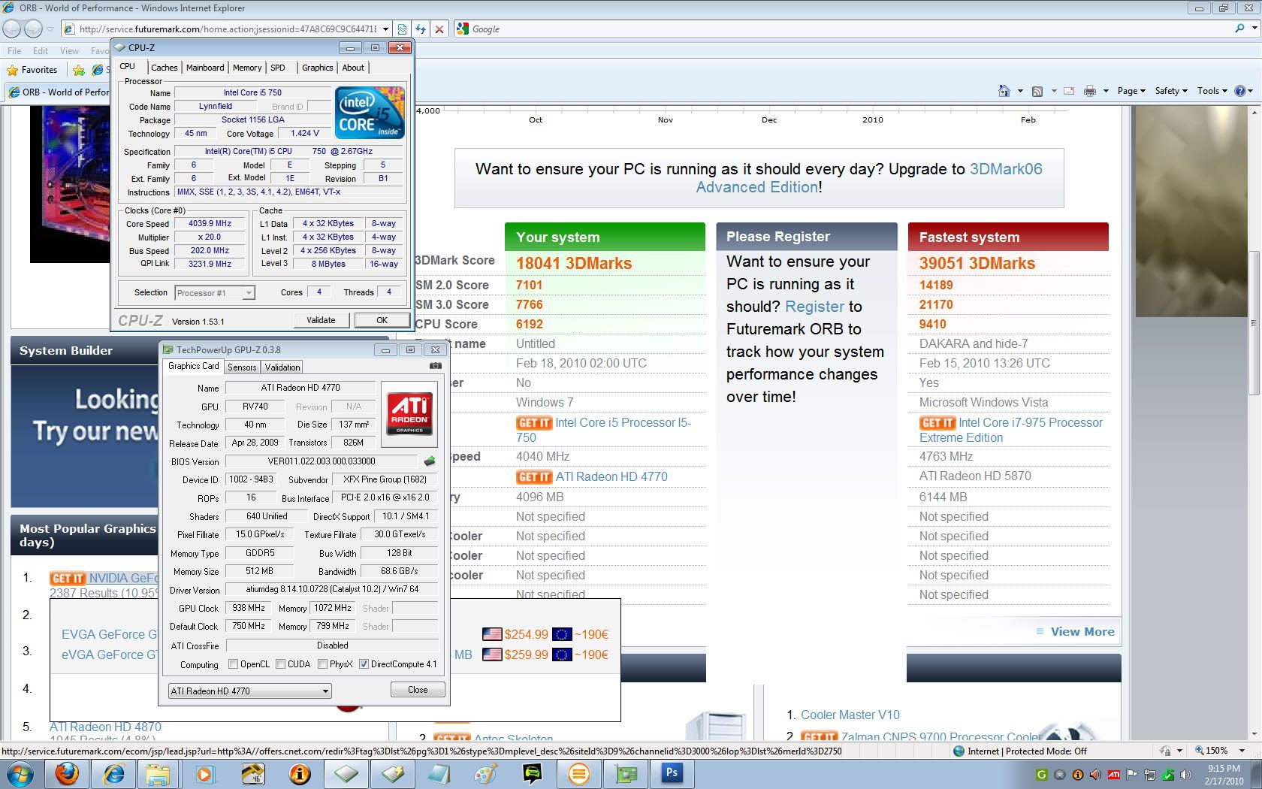Switch to Validation tab in GPU-Z
The image size is (1262, 789).
[282, 367]
